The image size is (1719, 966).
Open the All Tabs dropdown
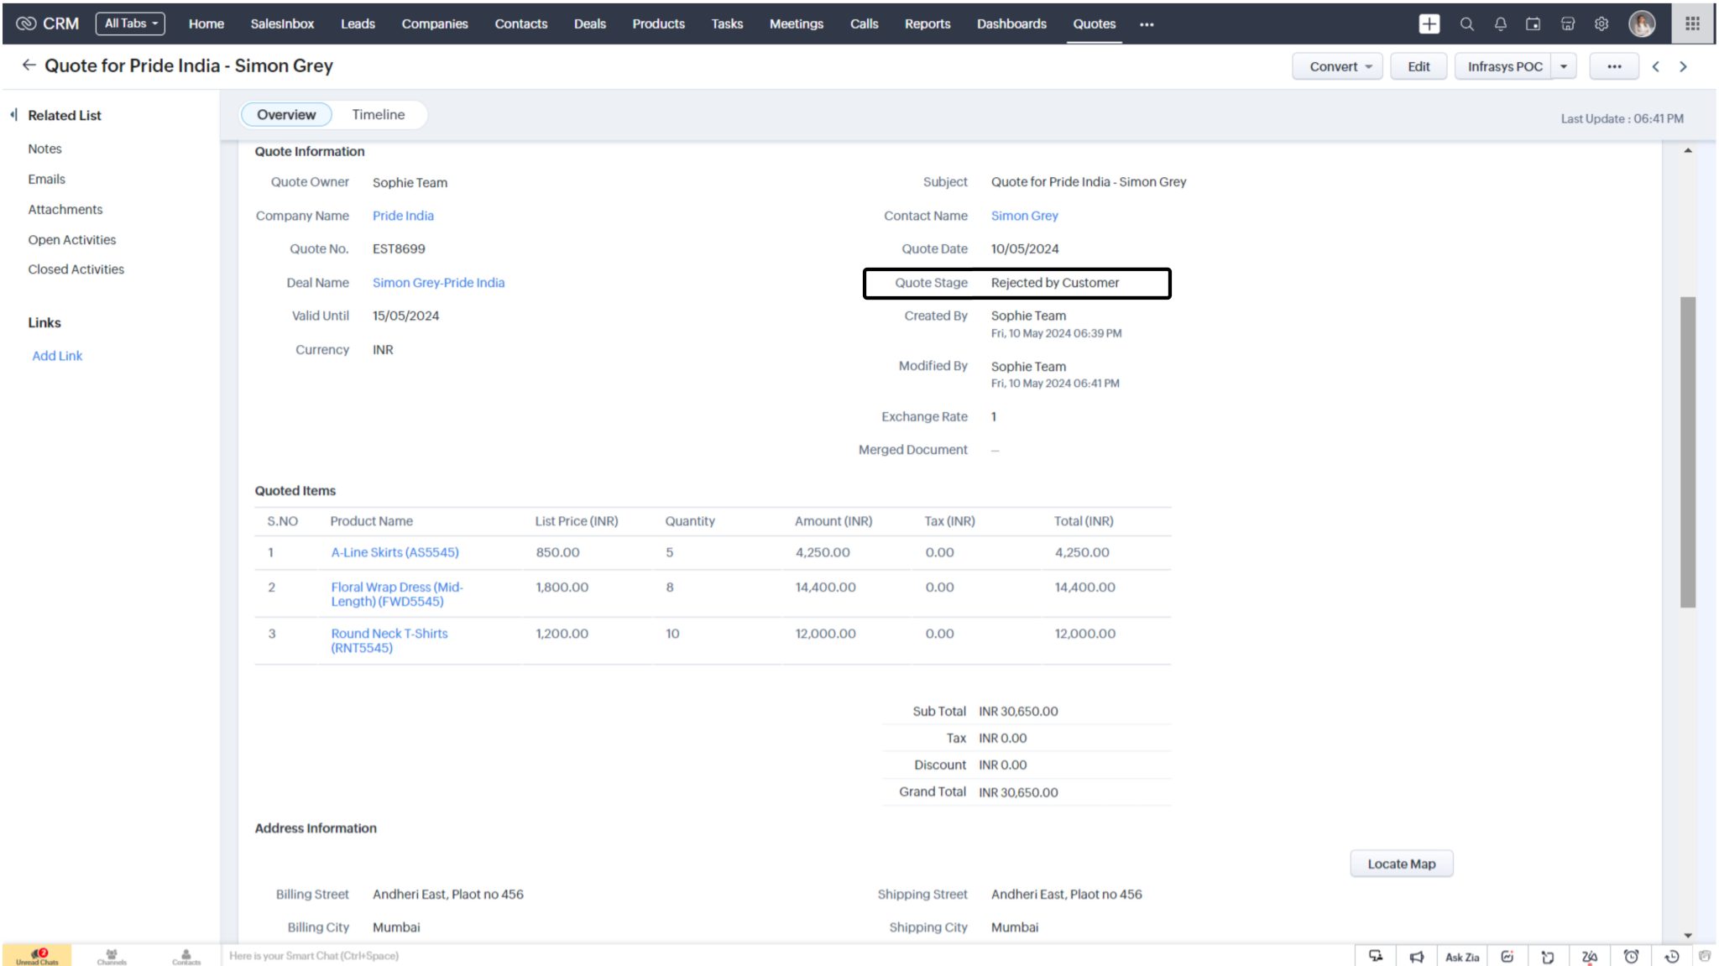tap(130, 23)
